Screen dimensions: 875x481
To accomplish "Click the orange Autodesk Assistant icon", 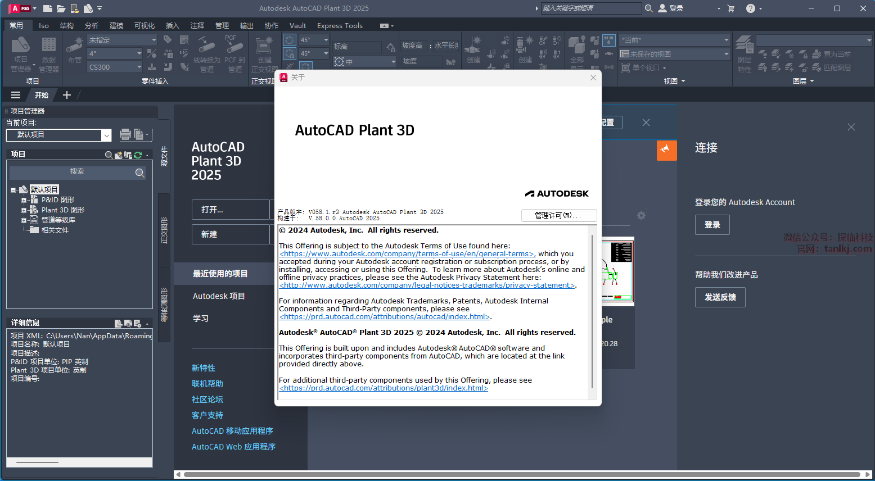I will [666, 150].
